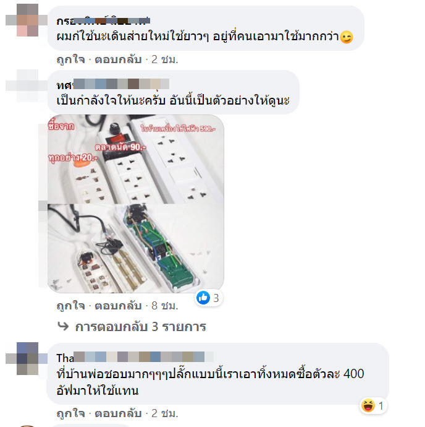Screen dimensions: 425x427
Task: Open commenter name starting with กร
Action: (x=103, y=21)
